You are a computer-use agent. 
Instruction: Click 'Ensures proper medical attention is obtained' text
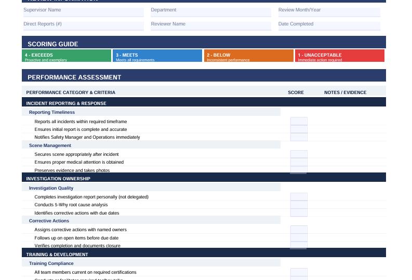tap(79, 162)
